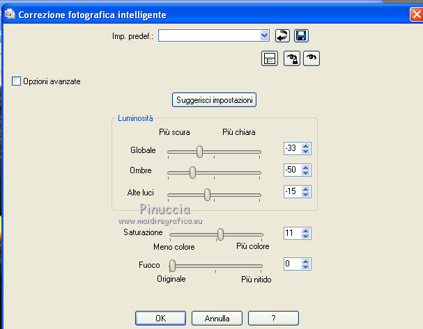Increase Fuoco value with up arrow
This screenshot has width=423, height=329.
click(x=306, y=261)
